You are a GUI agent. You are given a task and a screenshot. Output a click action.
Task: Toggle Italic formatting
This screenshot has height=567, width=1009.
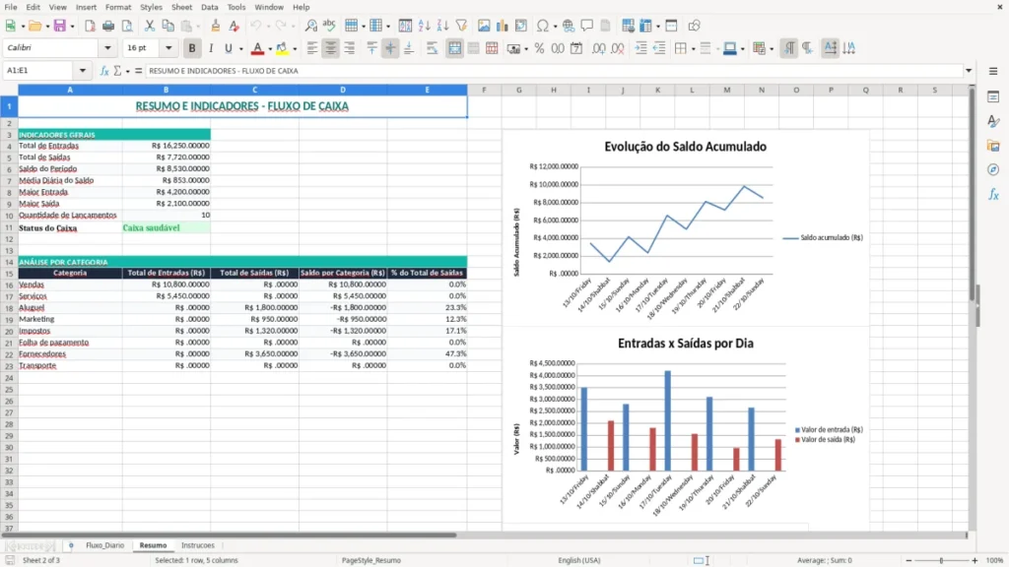click(211, 48)
